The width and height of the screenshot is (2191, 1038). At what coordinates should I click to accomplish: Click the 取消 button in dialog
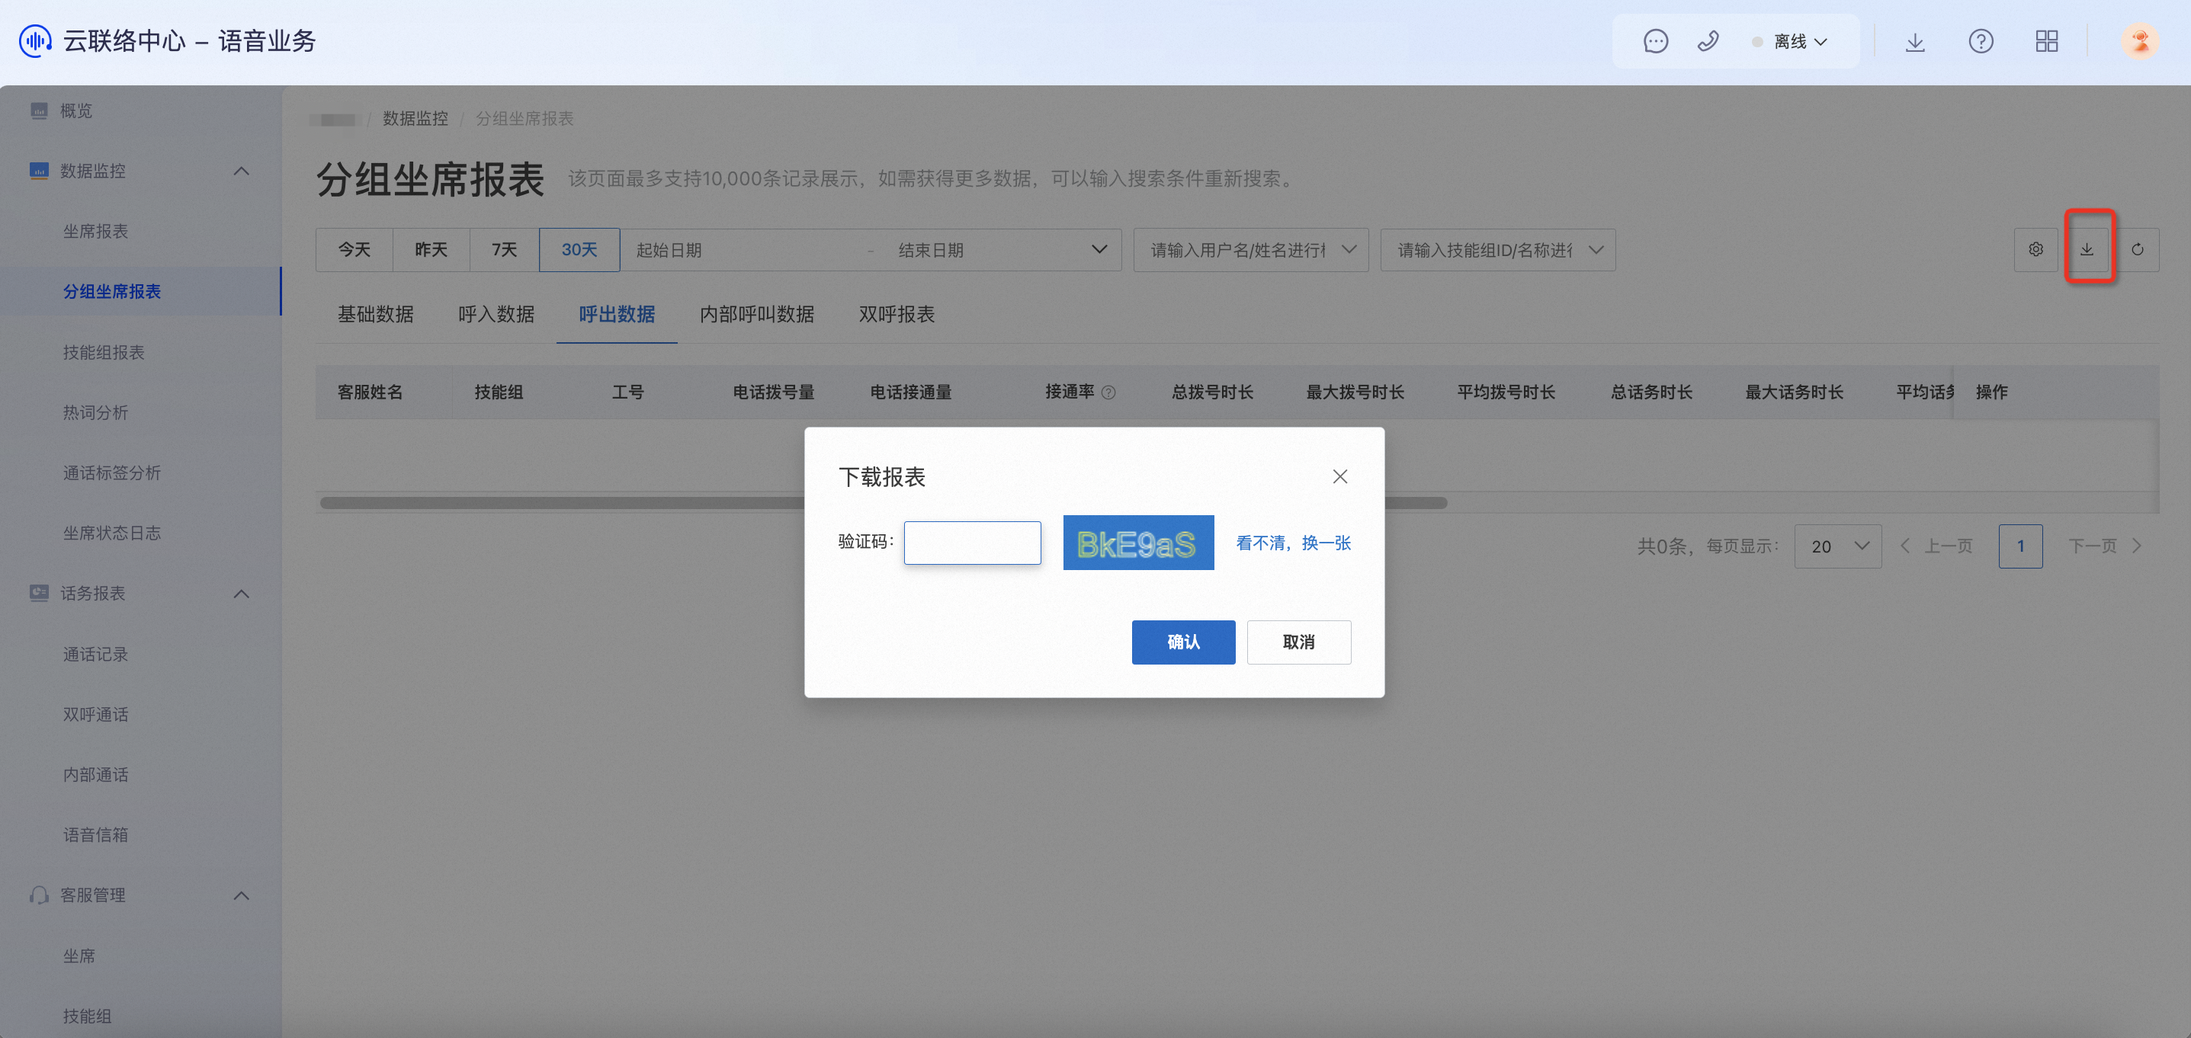pos(1299,642)
